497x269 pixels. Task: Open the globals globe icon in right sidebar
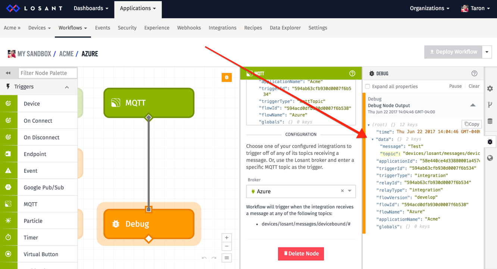490,158
